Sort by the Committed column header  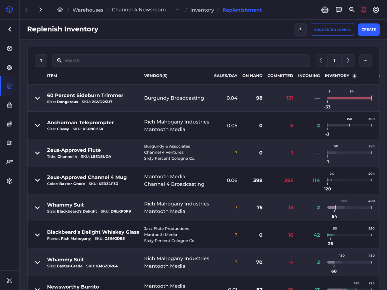pyautogui.click(x=280, y=76)
